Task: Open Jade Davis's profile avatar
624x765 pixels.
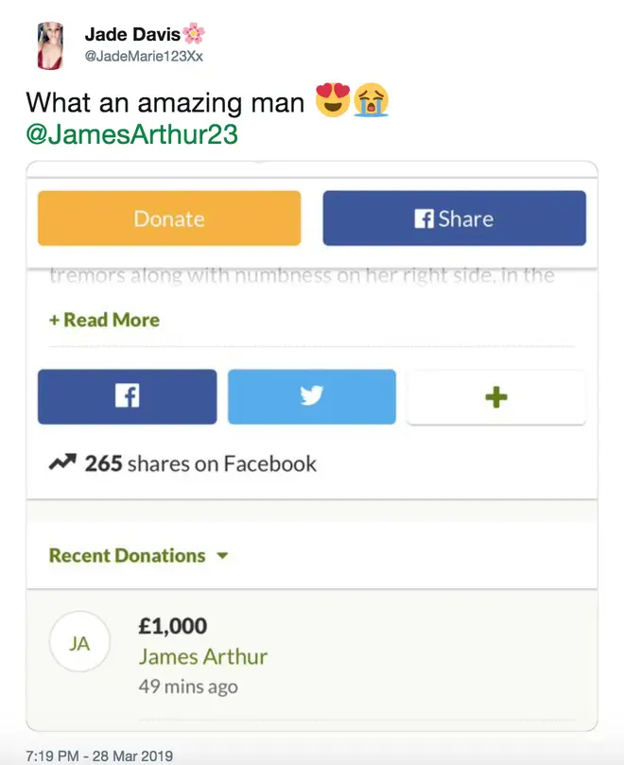Action: tap(50, 45)
